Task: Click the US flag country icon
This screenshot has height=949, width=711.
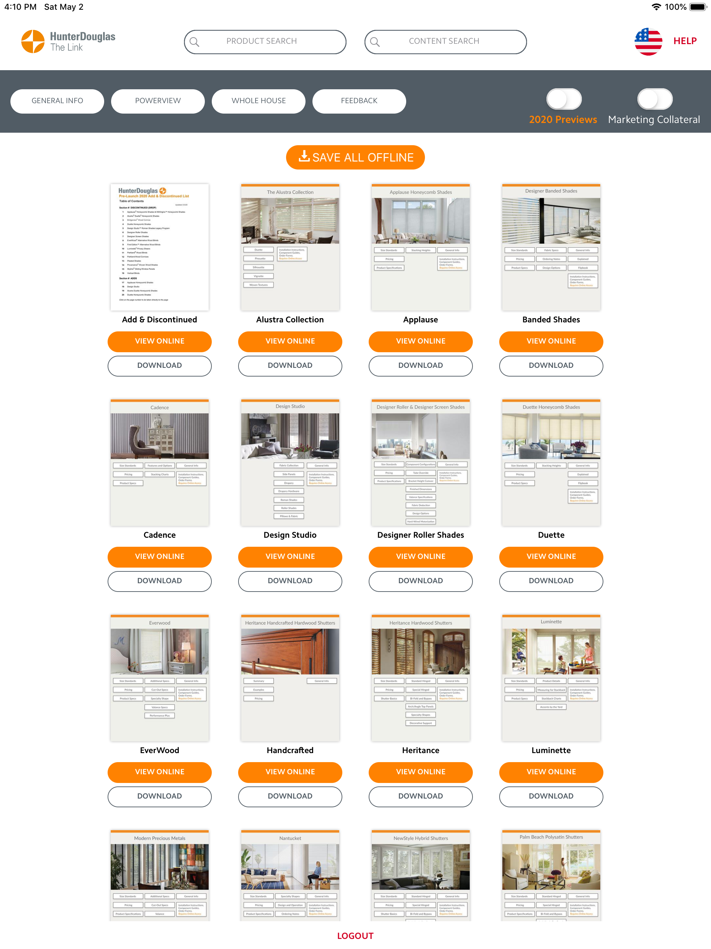Action: click(x=648, y=42)
